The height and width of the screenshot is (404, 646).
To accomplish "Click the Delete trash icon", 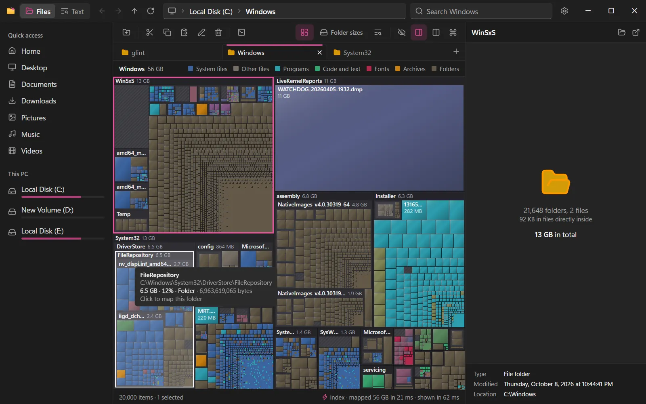I will coord(218,32).
